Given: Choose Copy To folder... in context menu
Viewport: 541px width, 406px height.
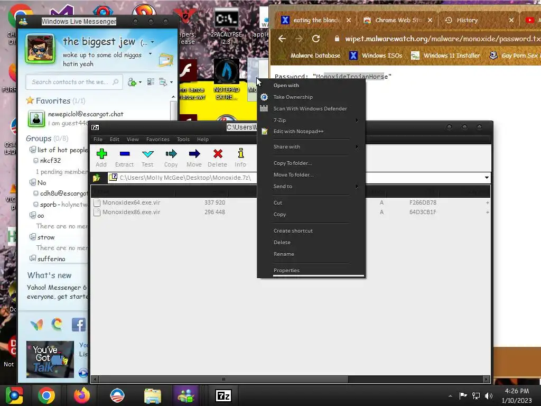Looking at the screenshot, I should pyautogui.click(x=293, y=163).
